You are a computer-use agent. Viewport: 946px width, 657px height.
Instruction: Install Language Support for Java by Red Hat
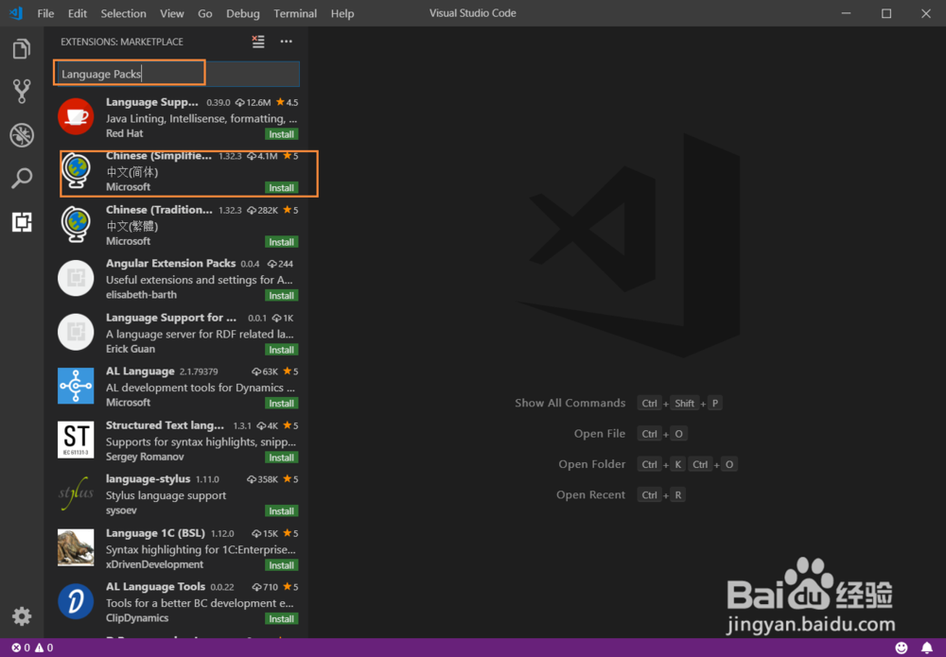(x=281, y=134)
